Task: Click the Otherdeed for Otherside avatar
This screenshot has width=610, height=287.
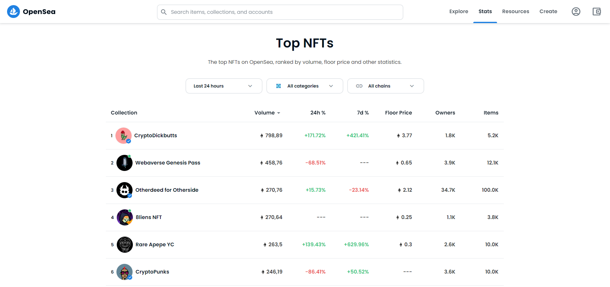Action: (x=125, y=190)
